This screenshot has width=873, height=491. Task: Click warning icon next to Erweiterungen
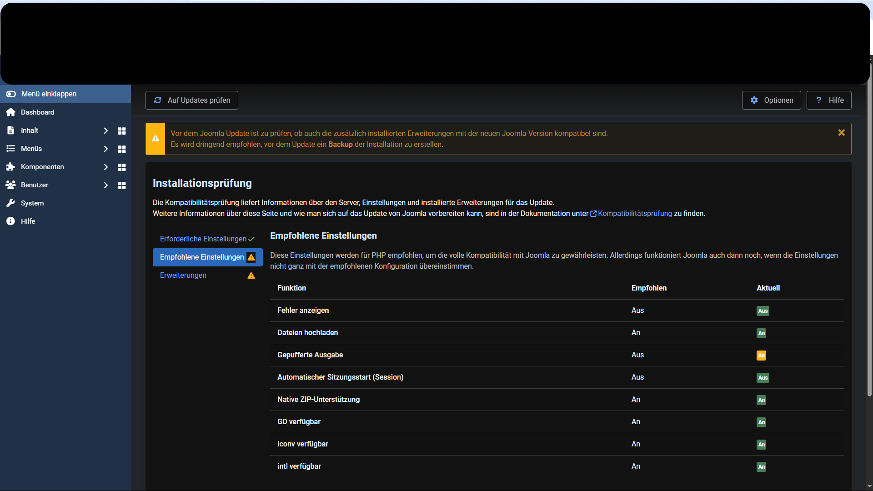pos(251,276)
